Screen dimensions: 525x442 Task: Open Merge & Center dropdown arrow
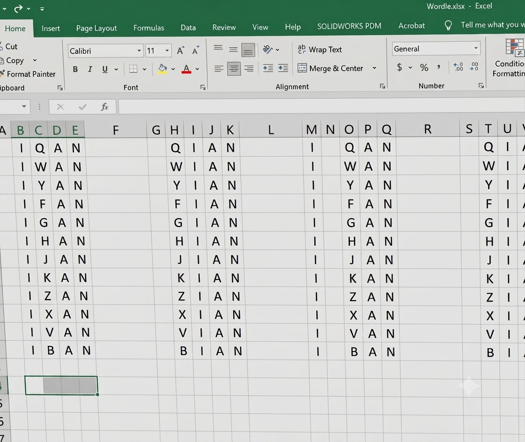pyautogui.click(x=374, y=68)
